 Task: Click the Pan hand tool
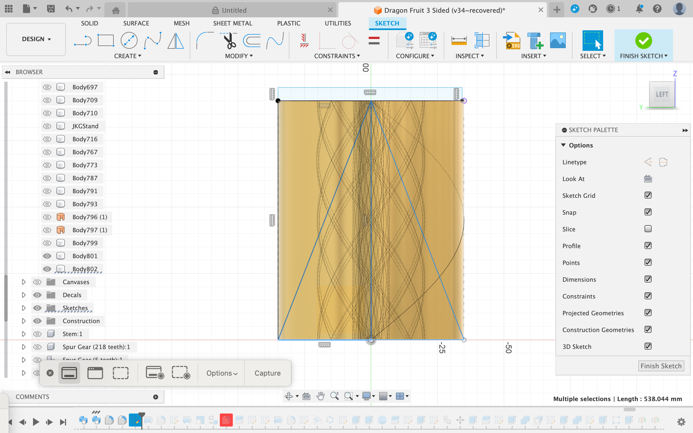(x=320, y=396)
